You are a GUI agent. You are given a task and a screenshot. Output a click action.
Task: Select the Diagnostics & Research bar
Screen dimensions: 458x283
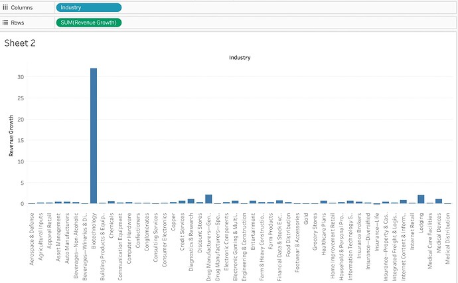[x=191, y=201]
